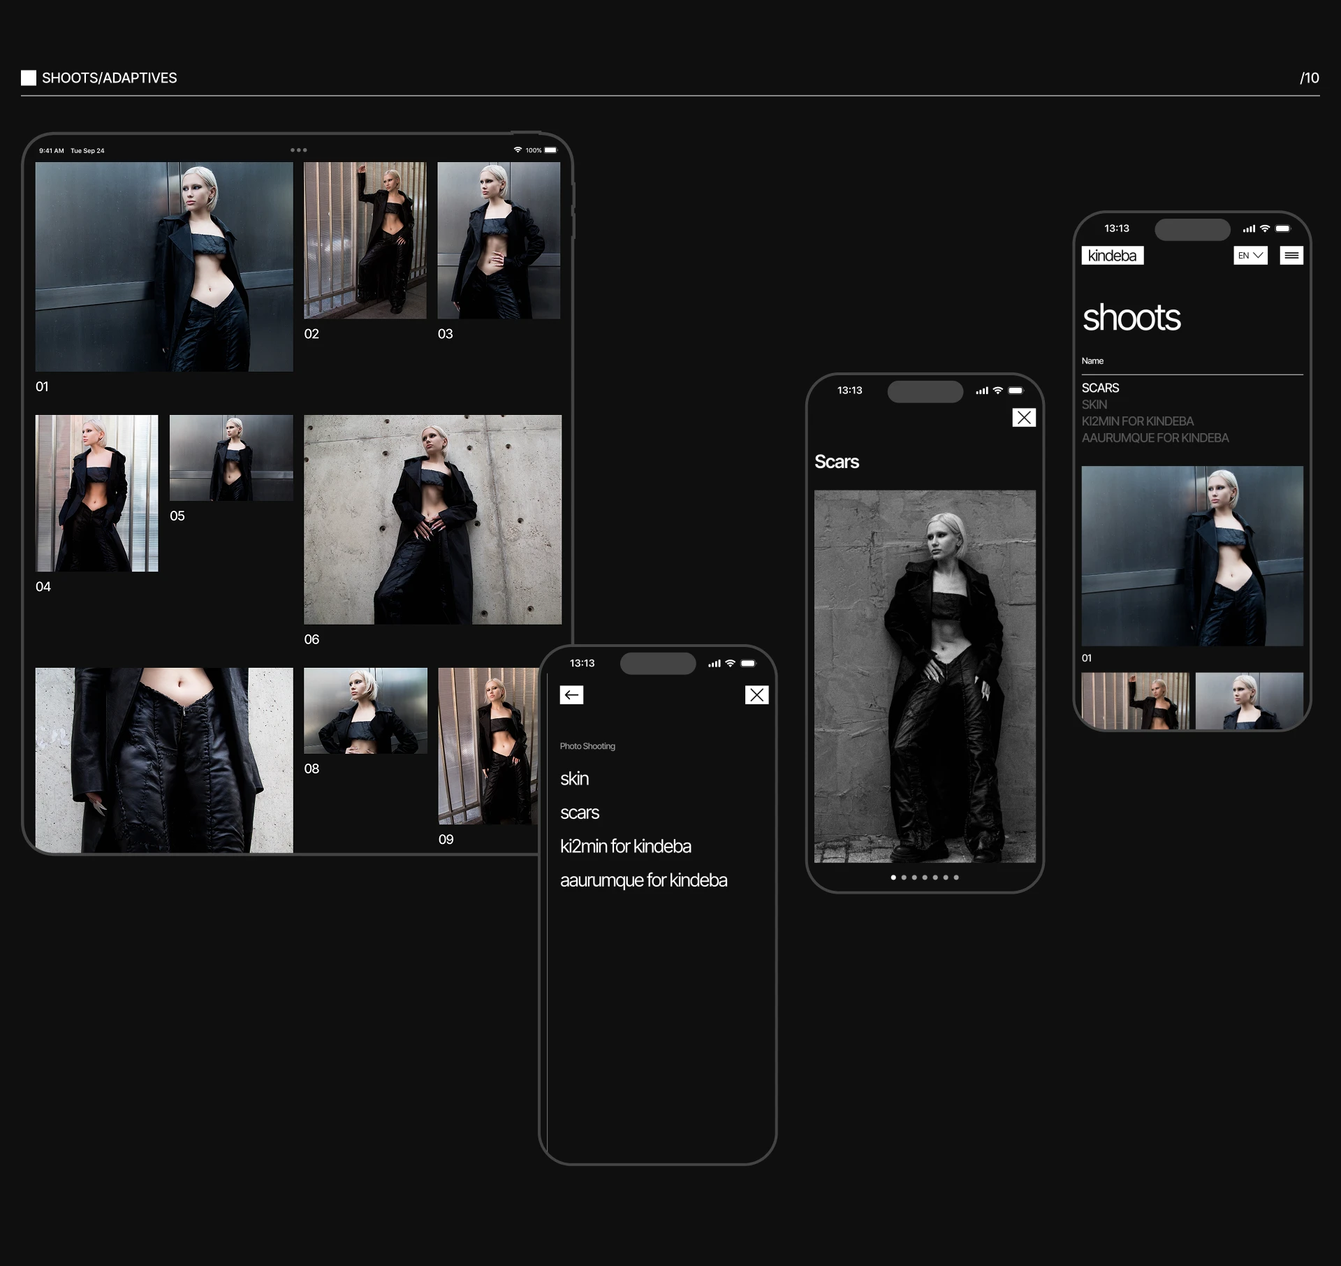1341x1266 pixels.
Task: Click the kindeba logo
Action: pos(1112,256)
